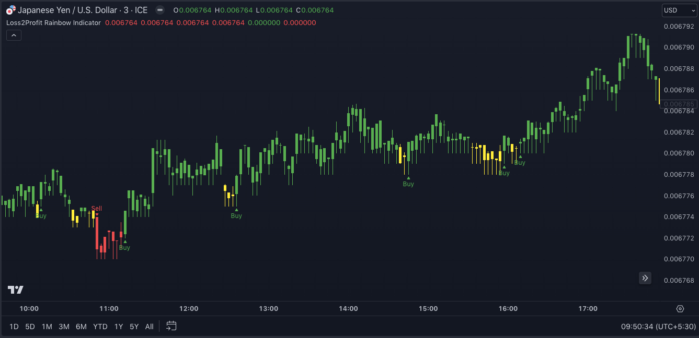
Task: Collapse the indicator legend
Action: [14, 35]
